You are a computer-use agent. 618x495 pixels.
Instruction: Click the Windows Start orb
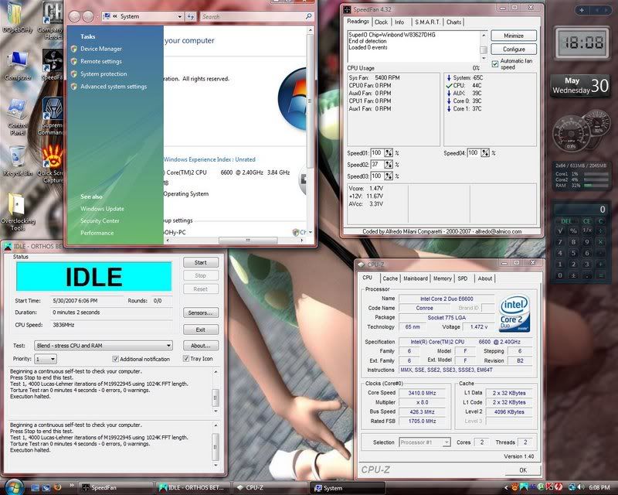click(13, 487)
